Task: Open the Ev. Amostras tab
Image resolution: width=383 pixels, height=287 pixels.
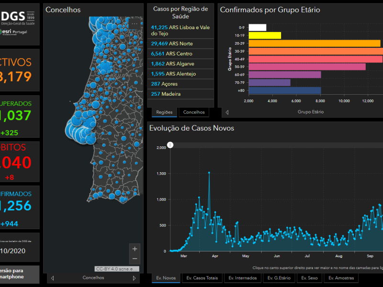Action: point(341,278)
